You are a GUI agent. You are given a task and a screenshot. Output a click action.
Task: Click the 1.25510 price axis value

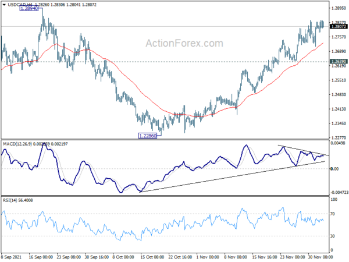(339, 80)
